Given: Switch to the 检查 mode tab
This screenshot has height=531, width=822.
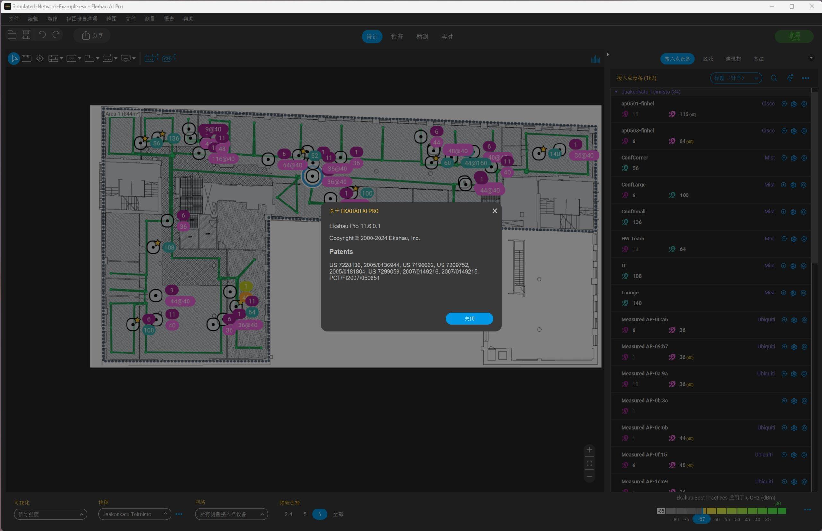Looking at the screenshot, I should [397, 37].
